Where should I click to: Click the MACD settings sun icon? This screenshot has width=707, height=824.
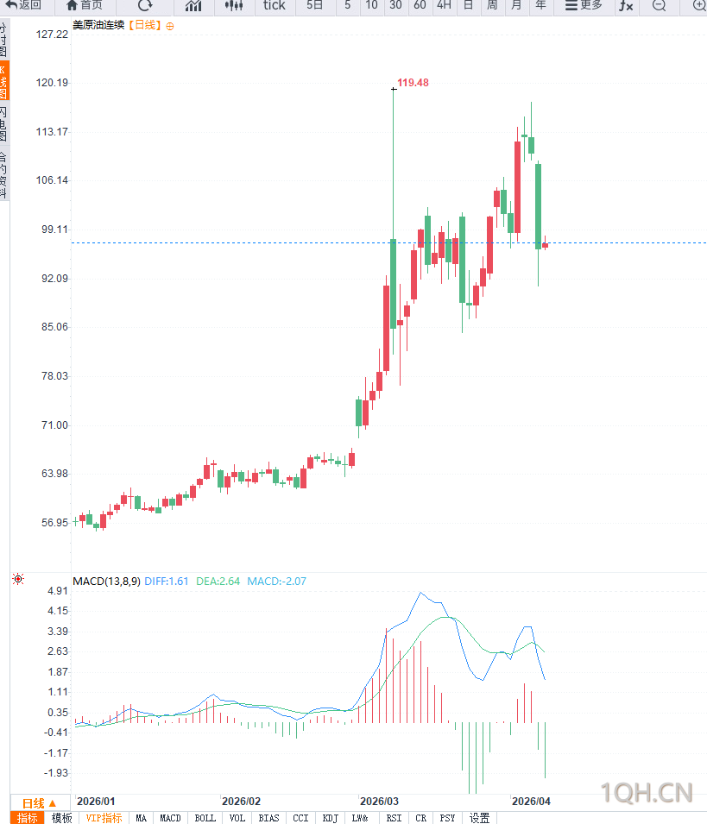click(18, 580)
